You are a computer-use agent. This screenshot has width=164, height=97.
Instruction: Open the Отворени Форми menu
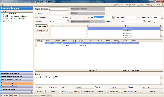pyautogui.click(x=121, y=5)
